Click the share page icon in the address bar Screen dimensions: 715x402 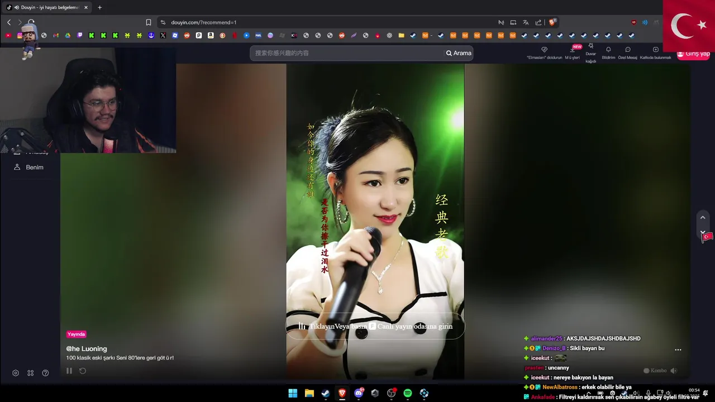pos(538,22)
